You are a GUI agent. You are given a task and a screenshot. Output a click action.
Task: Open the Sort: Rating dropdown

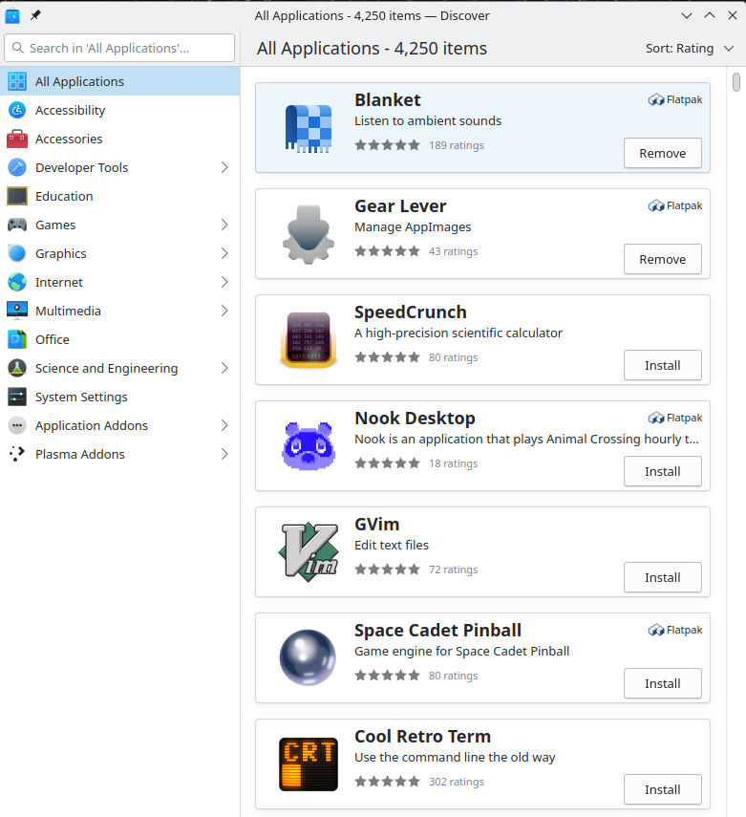(x=690, y=49)
